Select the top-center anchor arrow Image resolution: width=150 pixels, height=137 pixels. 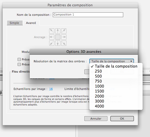(x=58, y=31)
